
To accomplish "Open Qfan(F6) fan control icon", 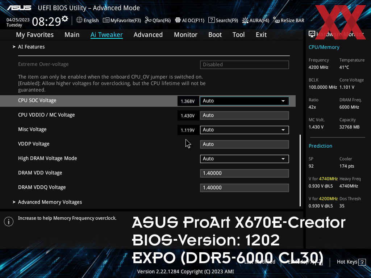I will [148, 20].
